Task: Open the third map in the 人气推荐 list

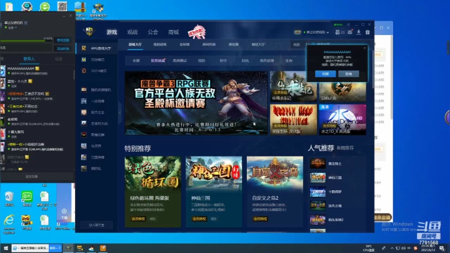Action: point(337,192)
